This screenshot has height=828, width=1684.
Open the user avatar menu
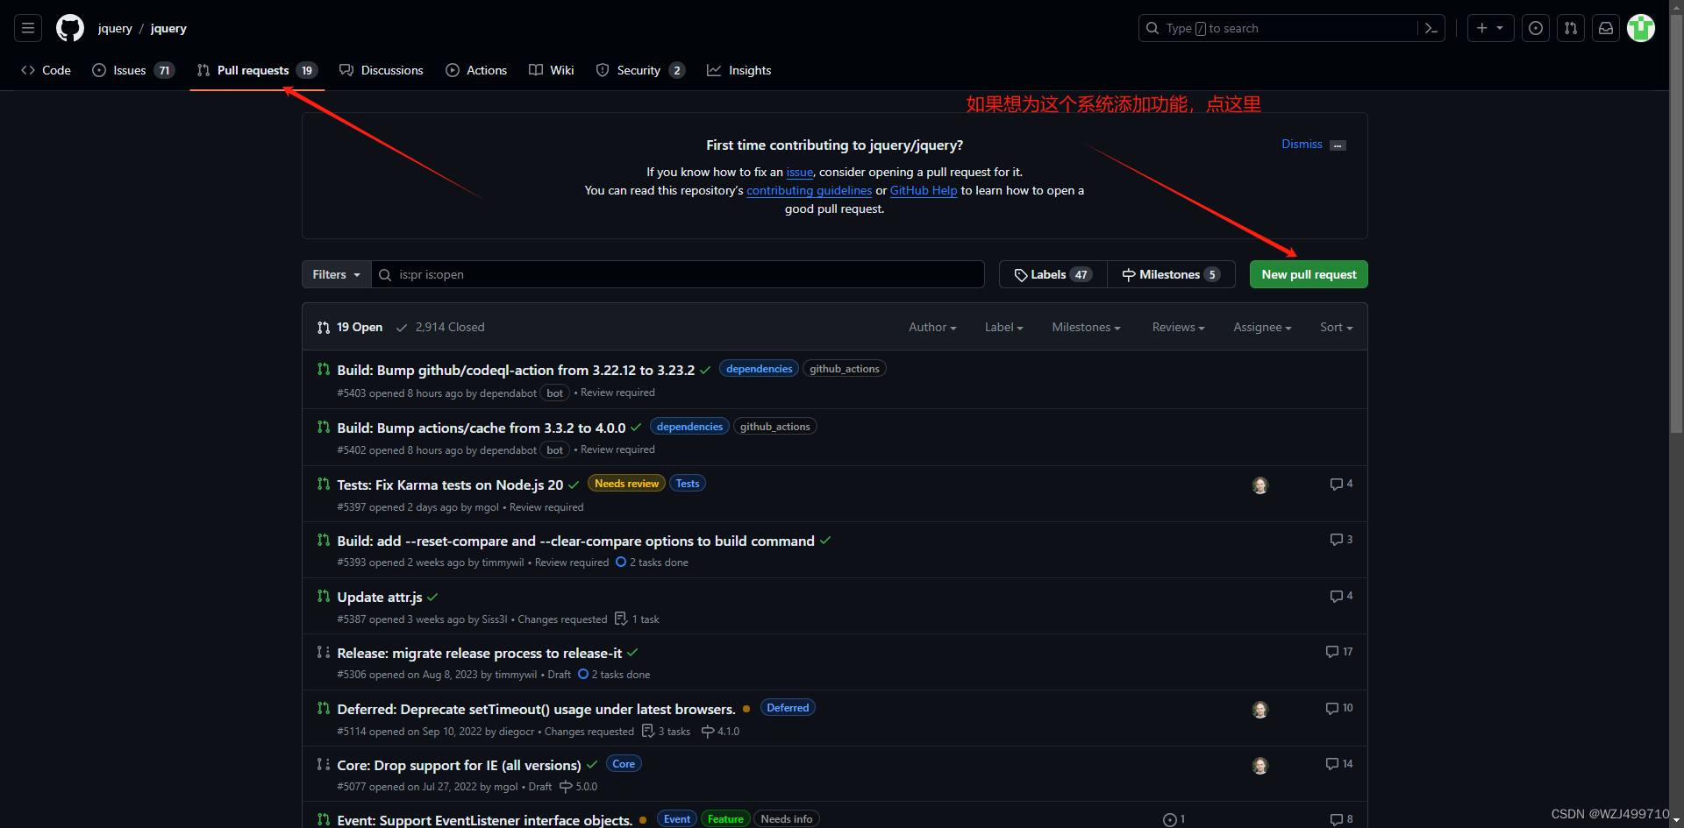click(x=1641, y=28)
